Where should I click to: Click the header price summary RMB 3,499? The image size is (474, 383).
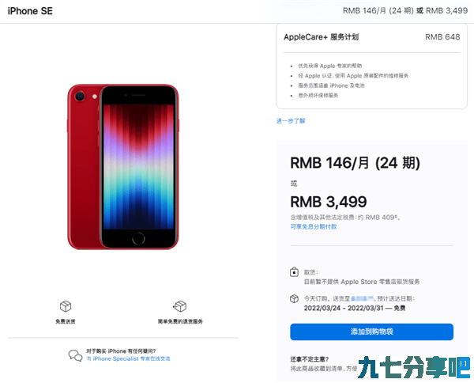447,10
